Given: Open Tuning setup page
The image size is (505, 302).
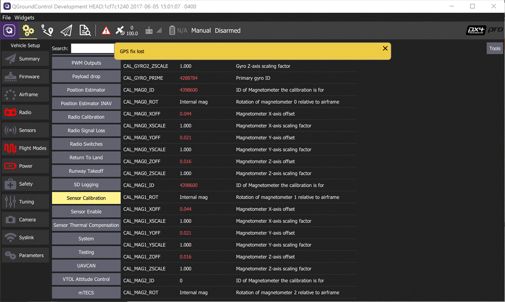Looking at the screenshot, I should click(x=25, y=202).
